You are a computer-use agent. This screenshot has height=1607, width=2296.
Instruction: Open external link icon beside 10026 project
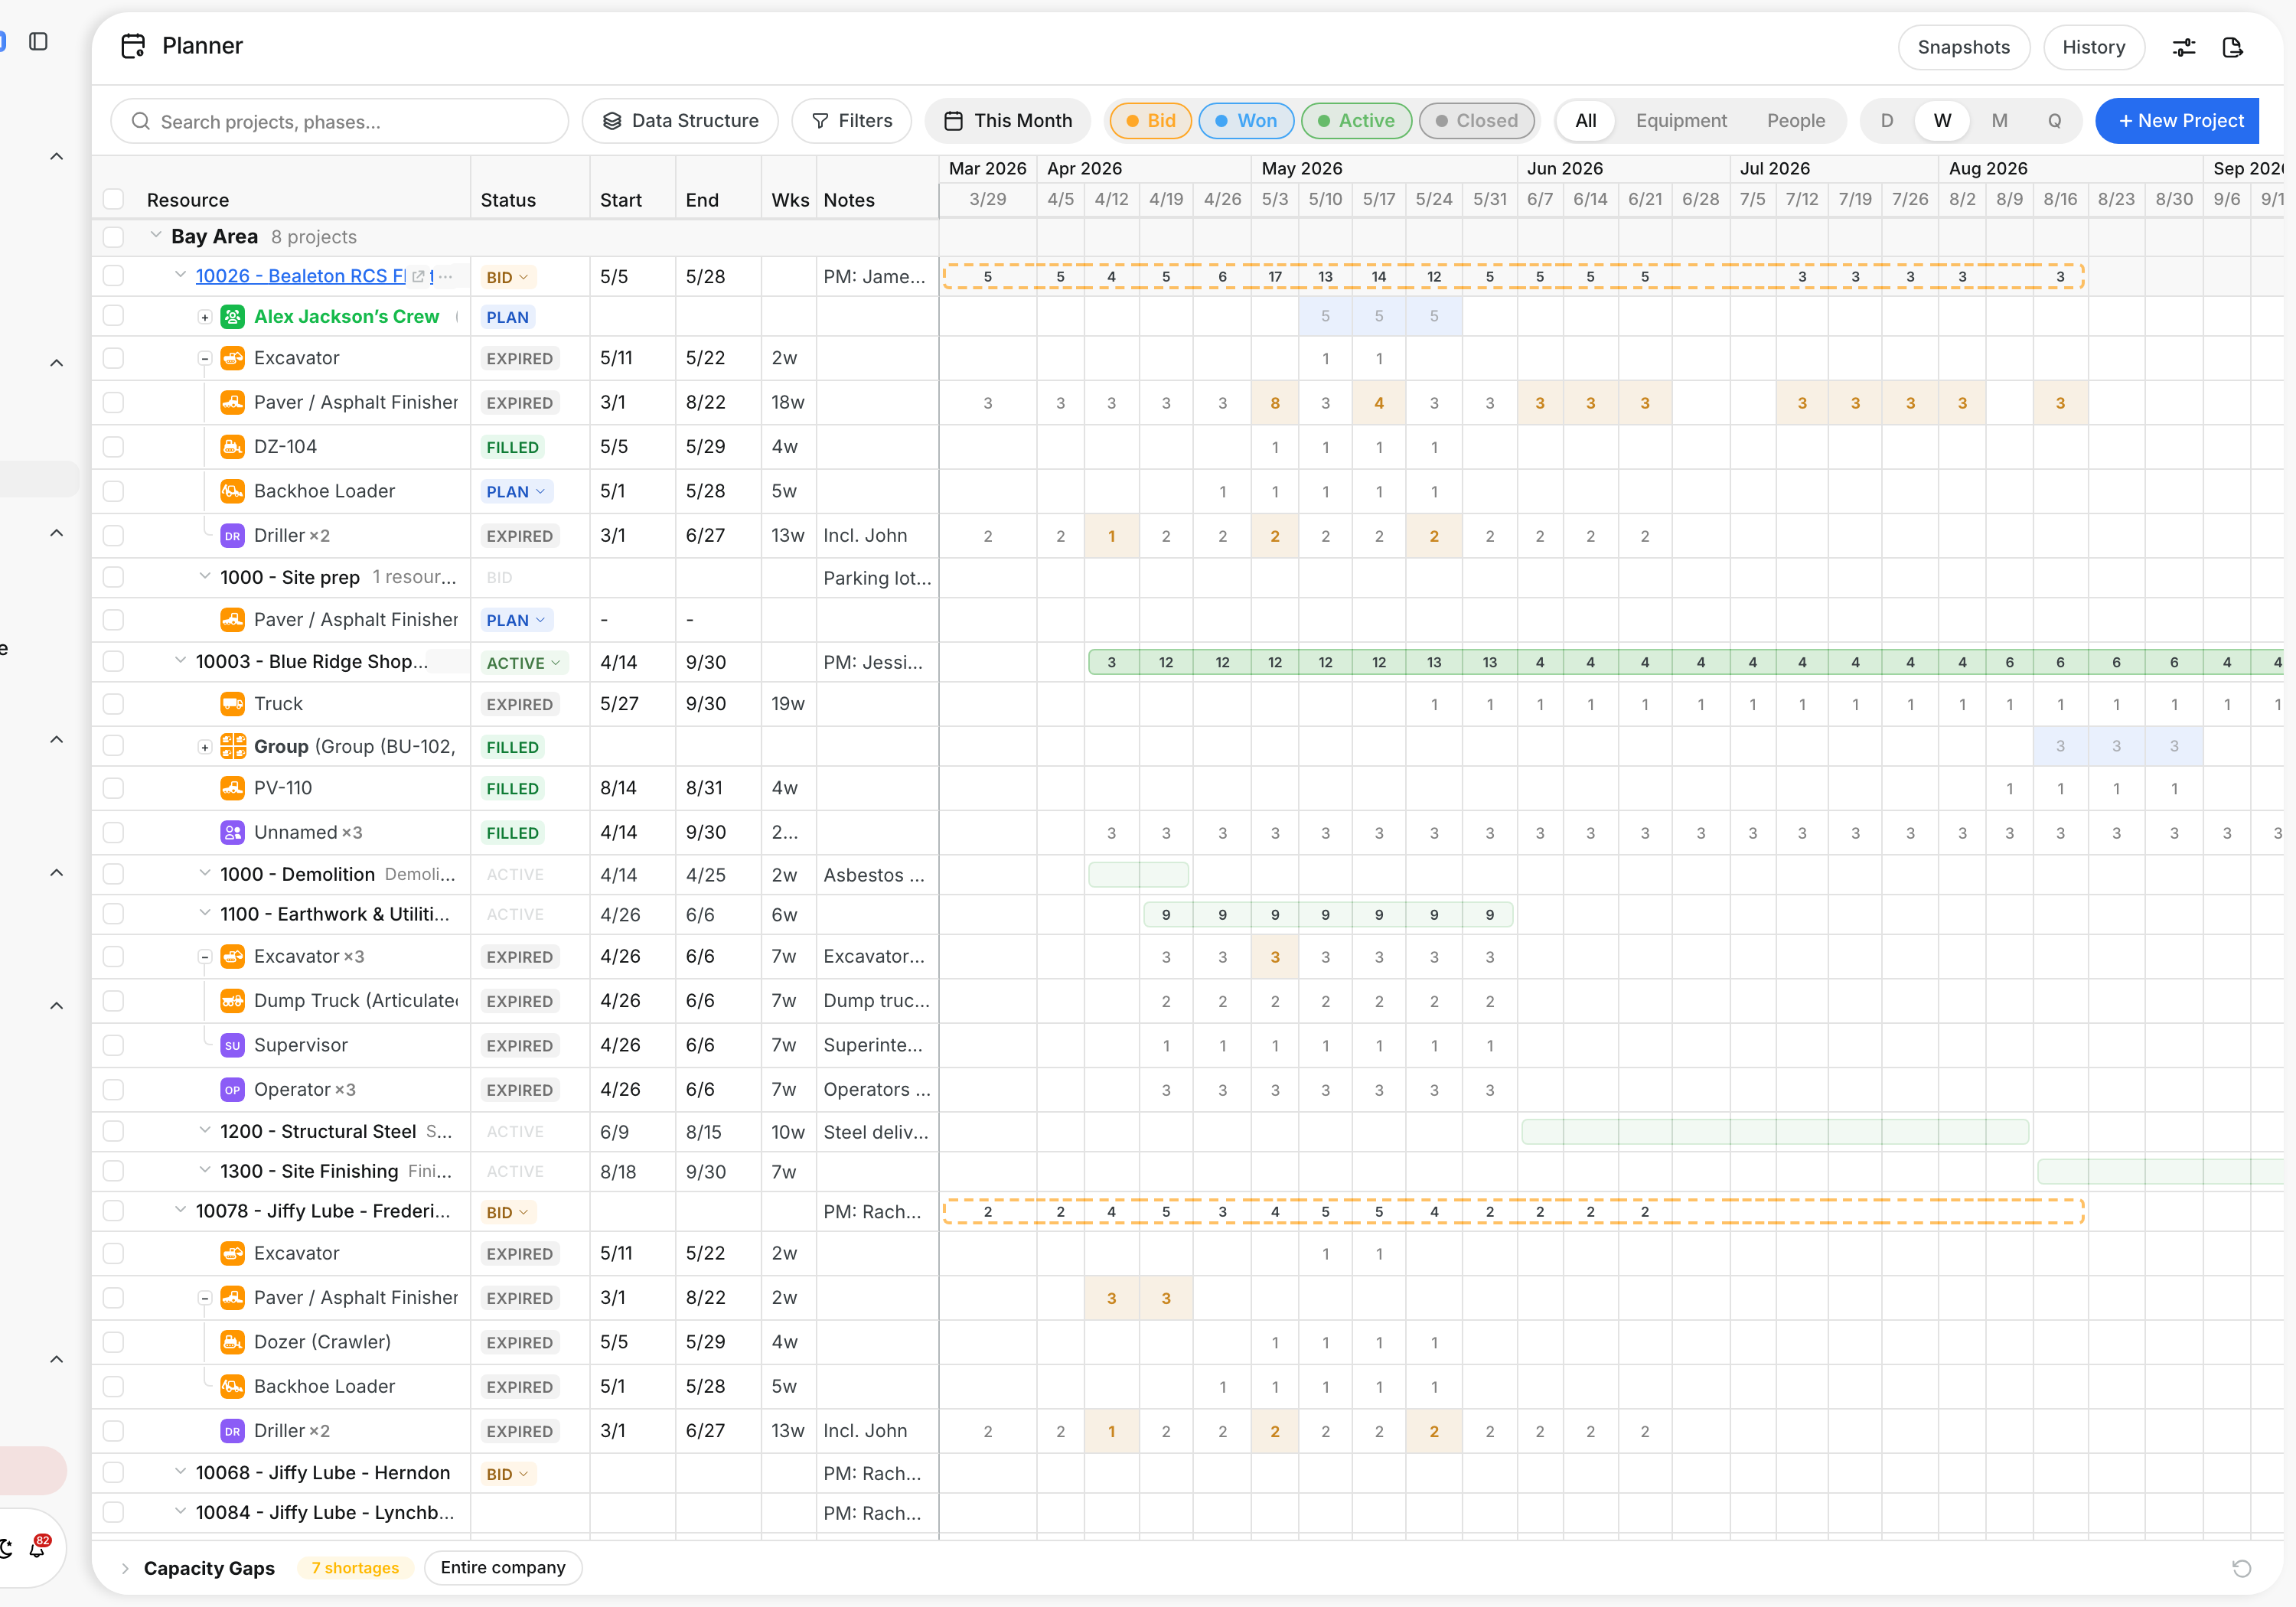pos(419,277)
